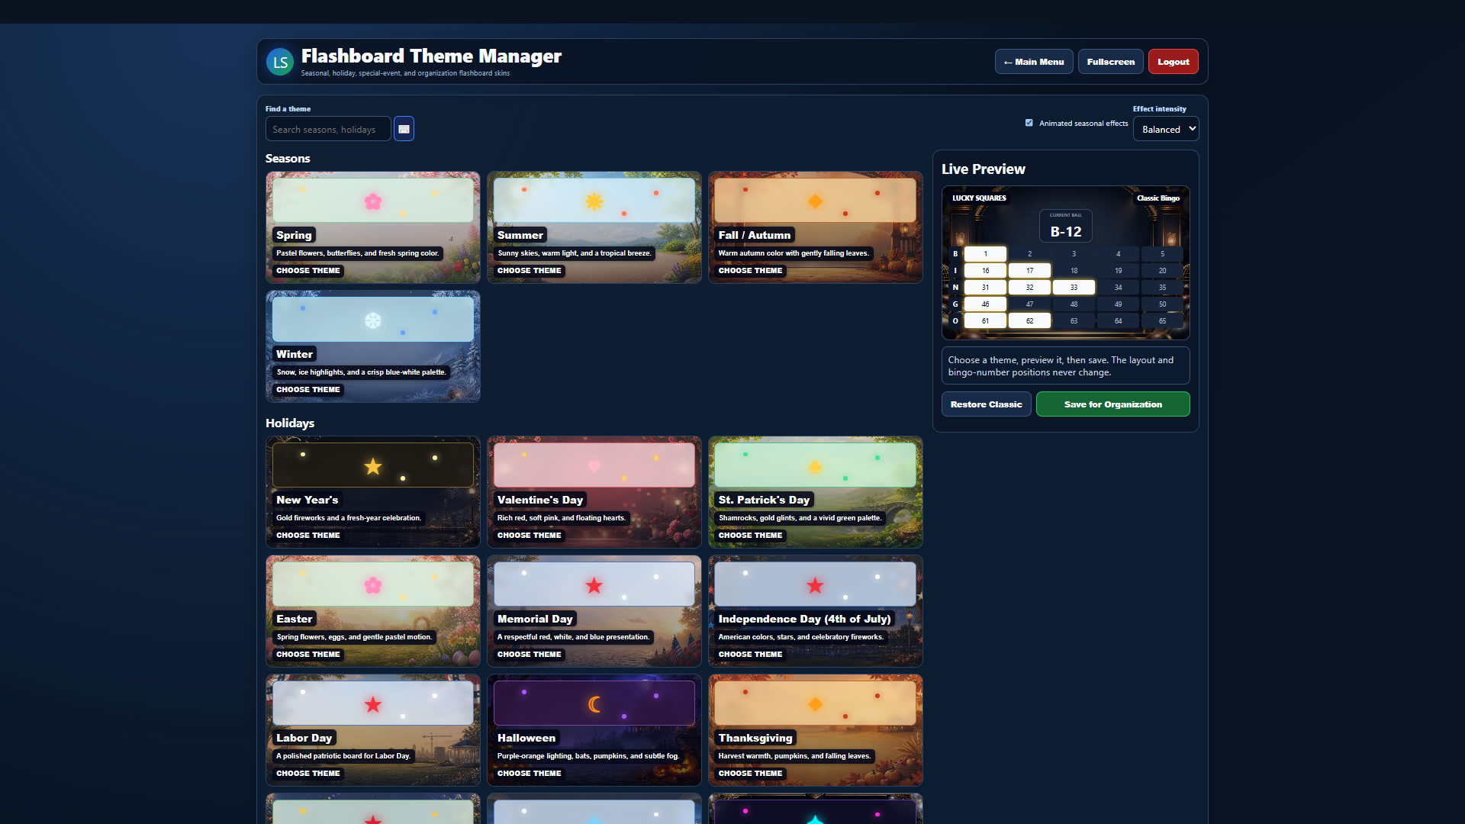1465x824 pixels.
Task: Open the Effect intensity Balanced dropdown
Action: coord(1166,129)
